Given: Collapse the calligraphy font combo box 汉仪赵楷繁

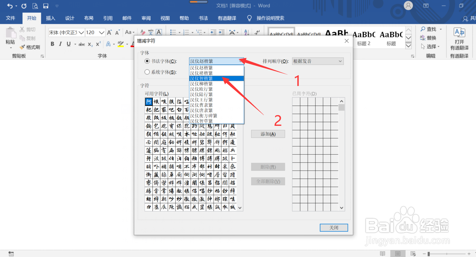Looking at the screenshot, I should click(x=241, y=61).
